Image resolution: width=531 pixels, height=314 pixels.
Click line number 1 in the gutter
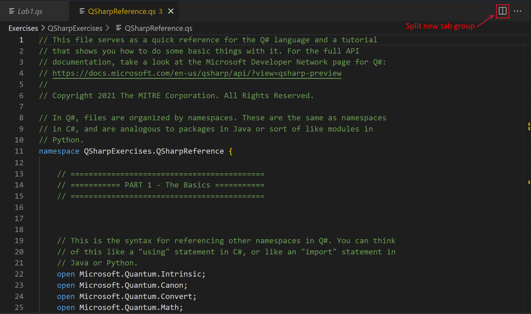click(21, 40)
